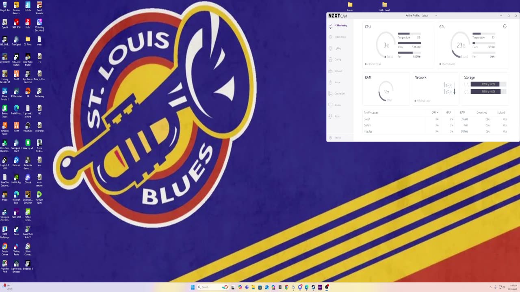Open the Battle.net desktop icon
Screen dimensions: 520x292
16,161
